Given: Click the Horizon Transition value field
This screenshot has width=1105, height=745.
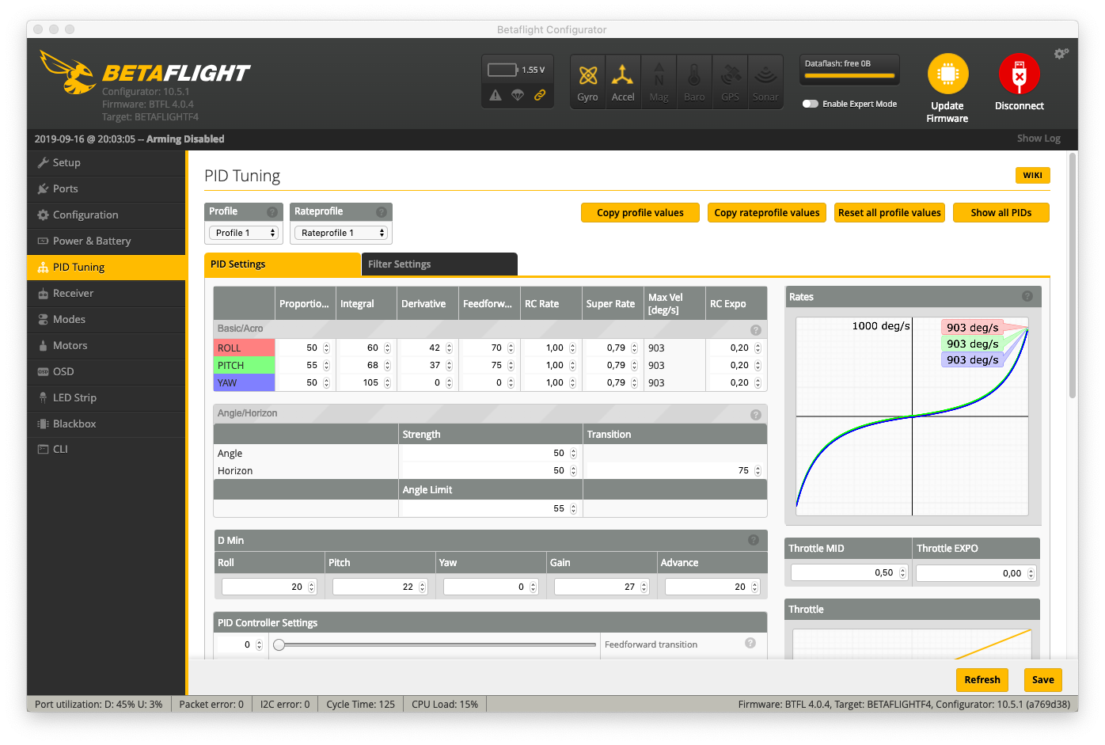Looking at the screenshot, I should click(674, 471).
